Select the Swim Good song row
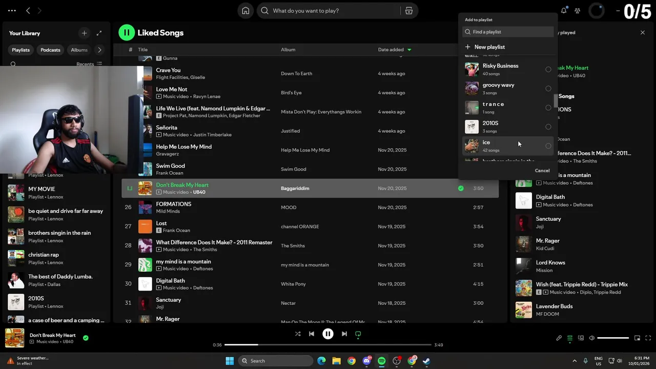656x369 pixels. point(310,169)
